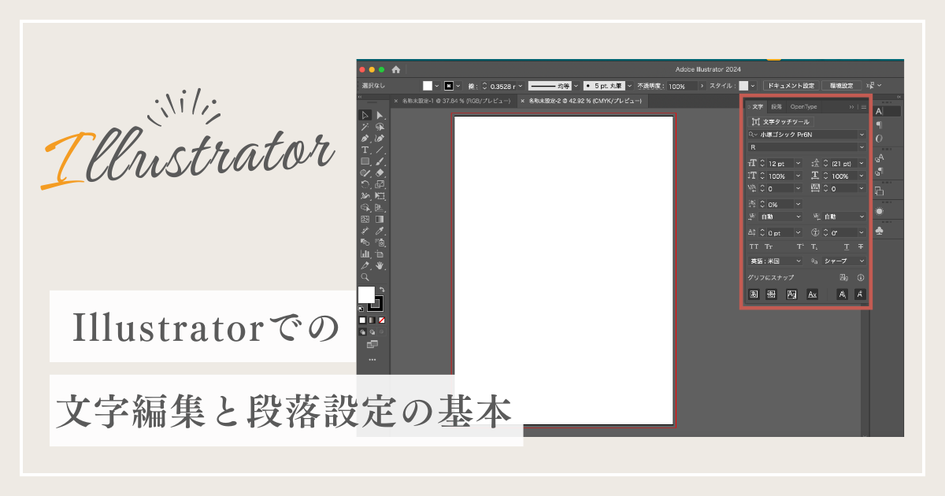Choose the Hand tool

point(380,265)
